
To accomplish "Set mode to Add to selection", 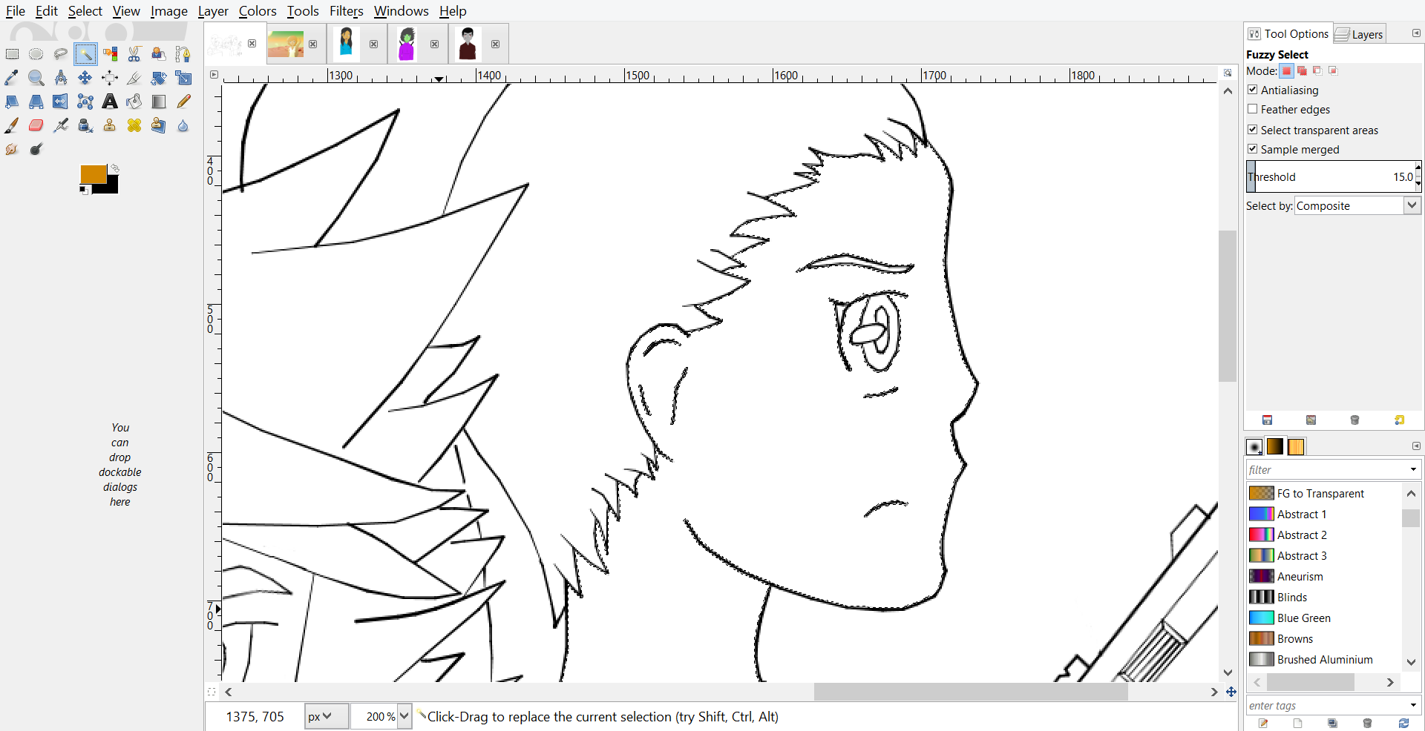I will click(1302, 70).
